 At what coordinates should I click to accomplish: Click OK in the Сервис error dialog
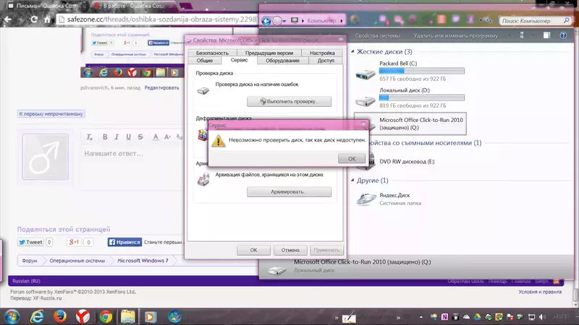[x=352, y=158]
